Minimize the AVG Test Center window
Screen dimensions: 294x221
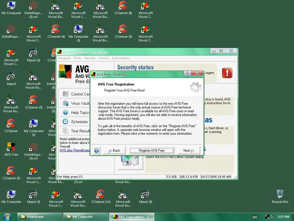(214, 51)
